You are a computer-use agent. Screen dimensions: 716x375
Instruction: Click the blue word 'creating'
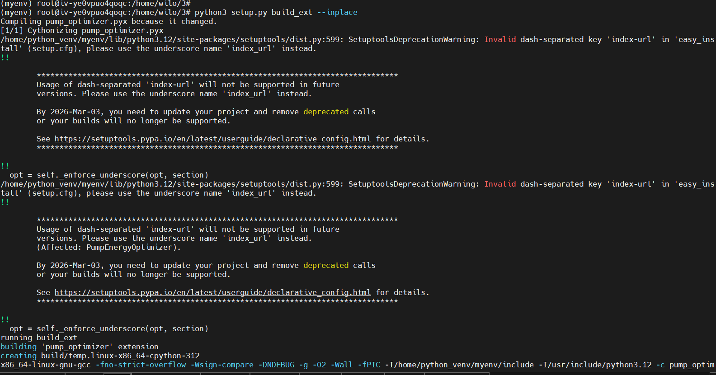(x=19, y=356)
